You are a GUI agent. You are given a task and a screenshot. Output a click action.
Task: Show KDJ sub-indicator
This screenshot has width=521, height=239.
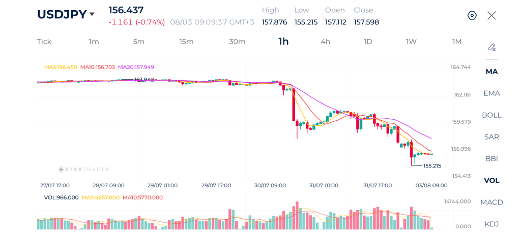point(492,224)
